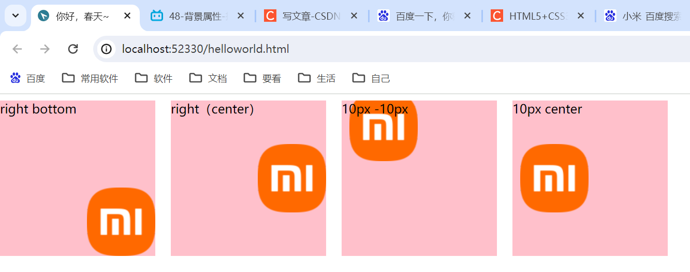690x272 pixels.
Task: Click the Mi logo in the right bottom box
Action: (121, 222)
